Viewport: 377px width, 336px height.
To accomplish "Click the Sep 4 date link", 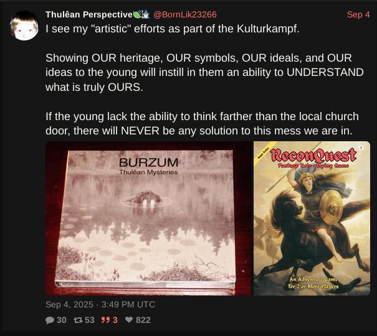I will pos(358,15).
